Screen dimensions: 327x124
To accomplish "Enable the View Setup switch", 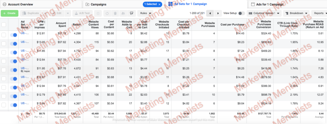I will 241,13.
